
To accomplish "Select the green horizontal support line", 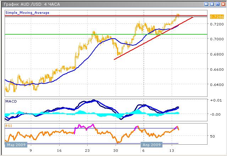I will (x=71, y=34).
